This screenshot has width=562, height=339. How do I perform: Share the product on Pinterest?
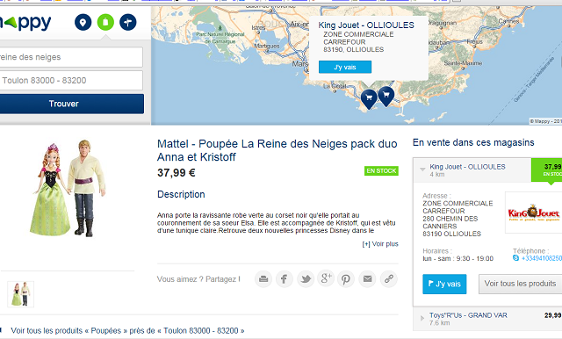click(346, 278)
